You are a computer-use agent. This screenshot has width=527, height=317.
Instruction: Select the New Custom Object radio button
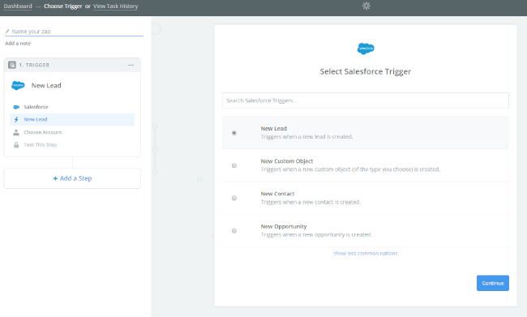pyautogui.click(x=234, y=165)
